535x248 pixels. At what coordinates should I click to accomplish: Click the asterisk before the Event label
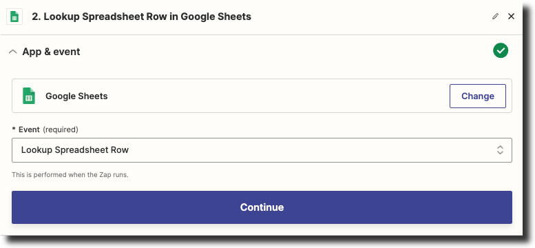coord(14,130)
